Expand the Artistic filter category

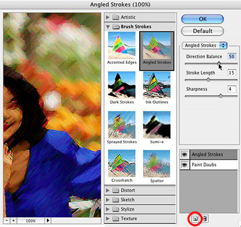pyautogui.click(x=108, y=17)
